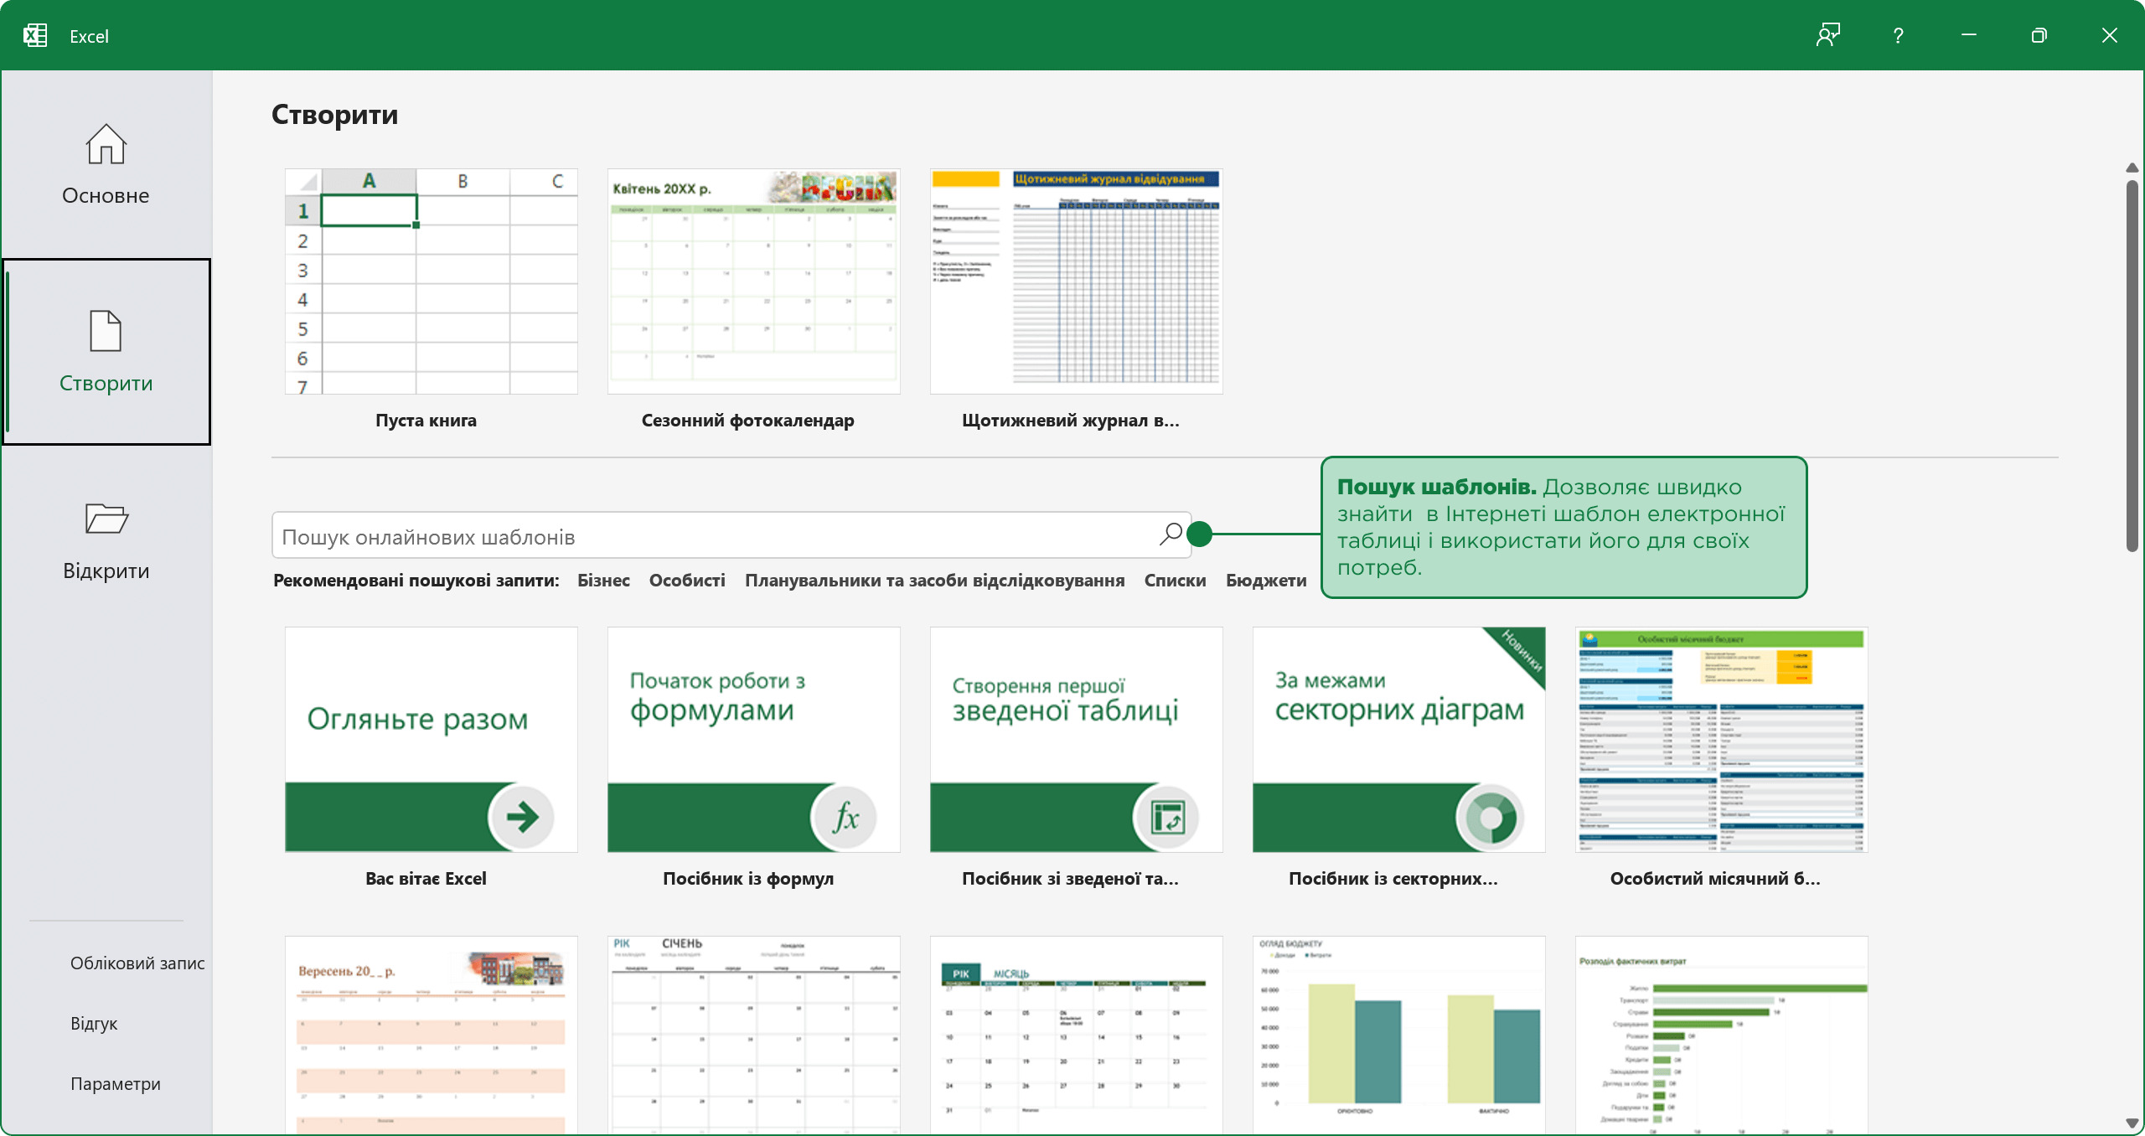Click the Home house icon in sidebar
The width and height of the screenshot is (2145, 1136).
coord(106,145)
